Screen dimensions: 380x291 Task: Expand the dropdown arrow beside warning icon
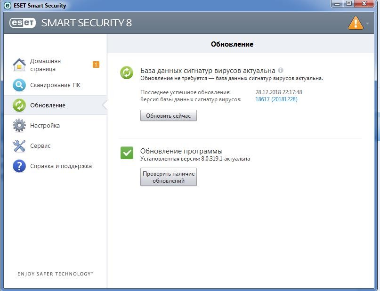pyautogui.click(x=367, y=23)
